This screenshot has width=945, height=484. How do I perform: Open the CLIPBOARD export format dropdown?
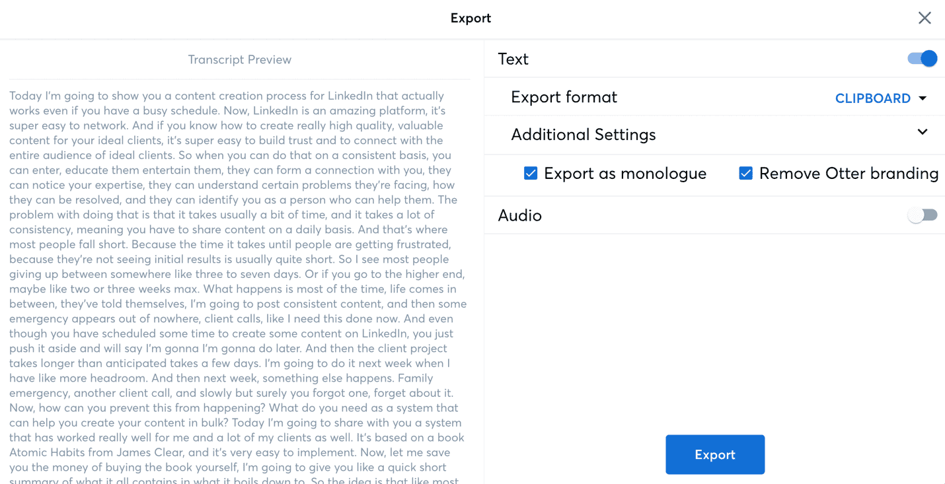point(872,98)
